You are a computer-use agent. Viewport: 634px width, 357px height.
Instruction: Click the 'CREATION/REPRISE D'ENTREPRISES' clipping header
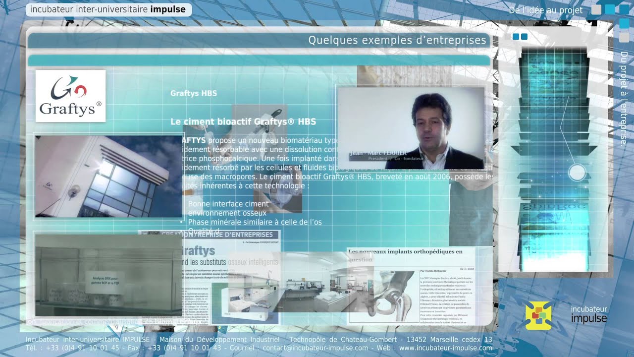click(x=217, y=235)
